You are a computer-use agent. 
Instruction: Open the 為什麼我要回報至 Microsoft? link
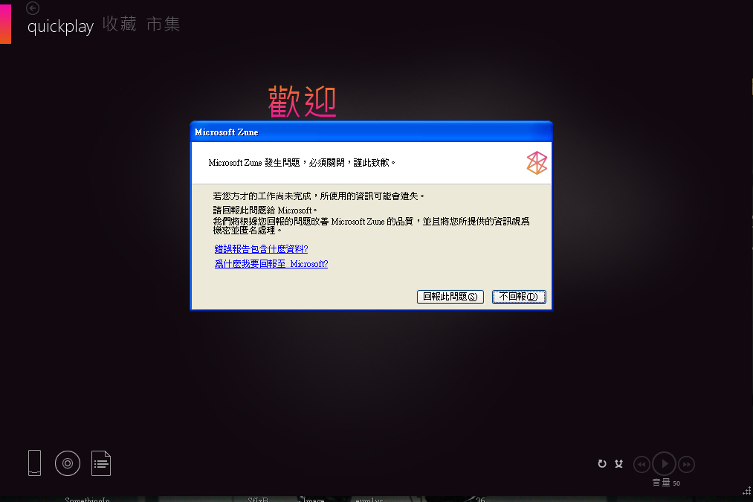click(271, 264)
